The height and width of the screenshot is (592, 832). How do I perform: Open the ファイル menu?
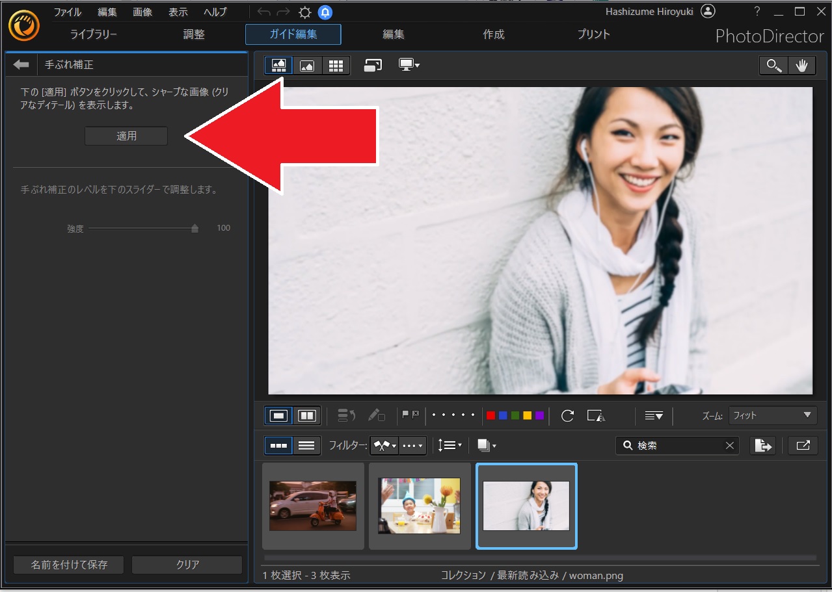click(68, 12)
